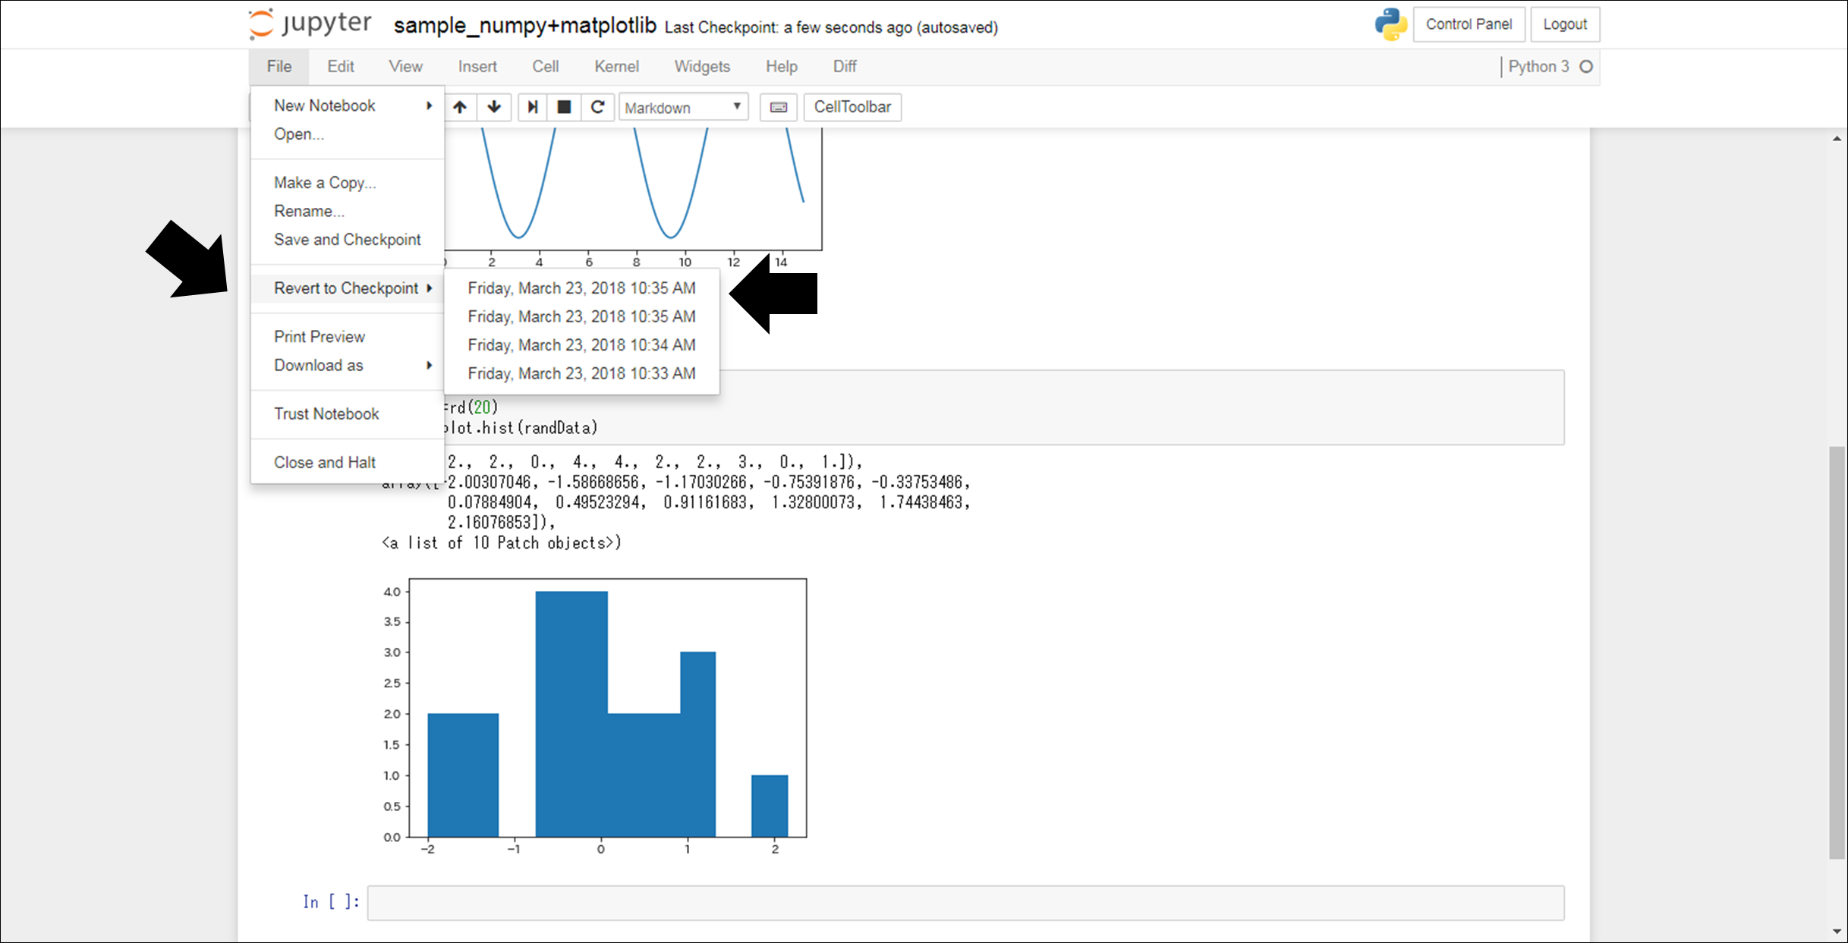Click the In [ ]: prompt label

pyautogui.click(x=332, y=902)
